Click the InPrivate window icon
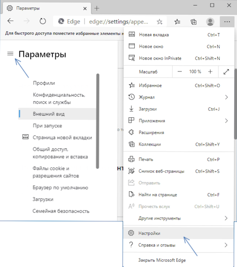This screenshot has width=237, height=267. coord(132,58)
